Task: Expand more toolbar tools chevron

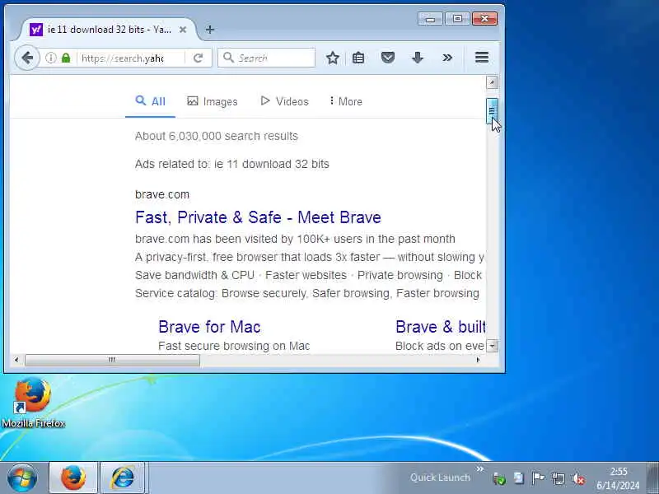Action: pos(447,58)
